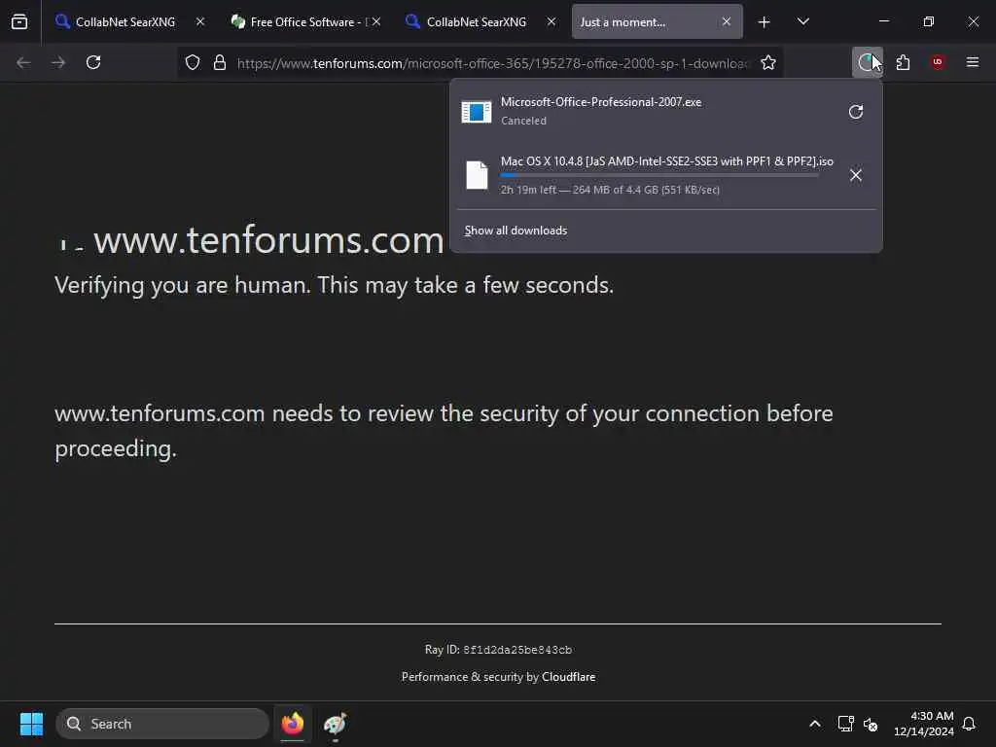Switch to Free Office Software tab
996x747 pixels.
(x=305, y=21)
